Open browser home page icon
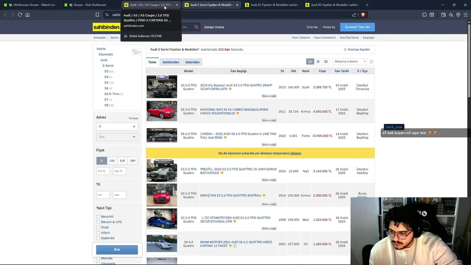The image size is (471, 265). click(x=27, y=15)
